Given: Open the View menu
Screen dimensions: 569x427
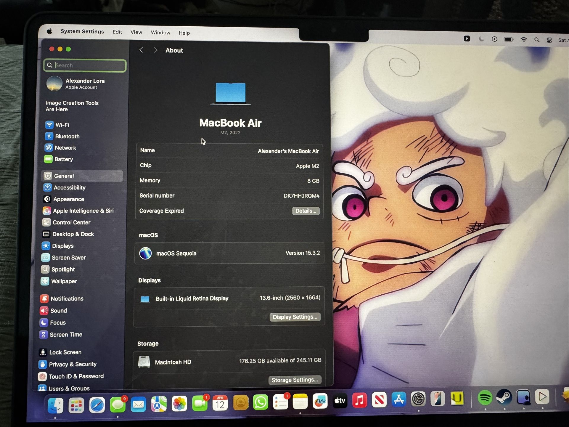Looking at the screenshot, I should pos(136,32).
